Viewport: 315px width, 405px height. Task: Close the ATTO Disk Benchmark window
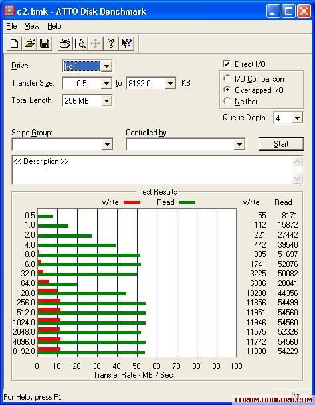[304, 11]
